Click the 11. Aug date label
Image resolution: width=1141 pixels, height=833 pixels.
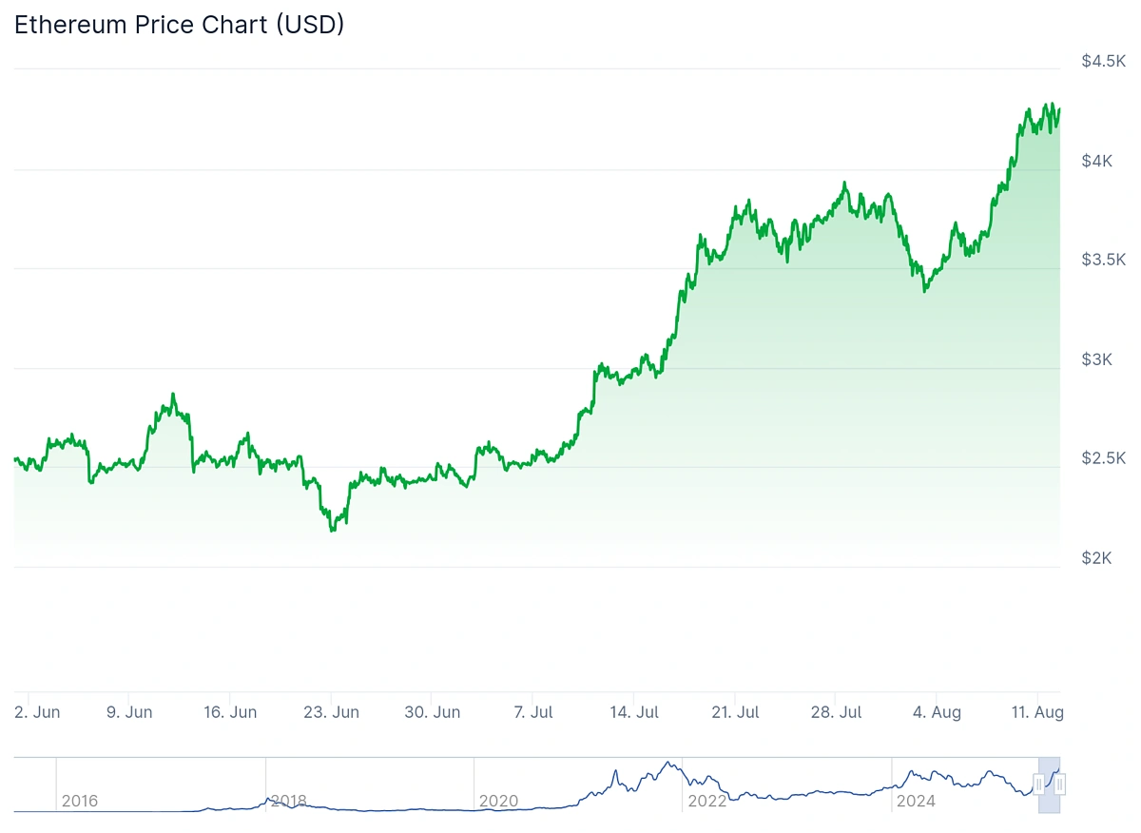pyautogui.click(x=1036, y=712)
